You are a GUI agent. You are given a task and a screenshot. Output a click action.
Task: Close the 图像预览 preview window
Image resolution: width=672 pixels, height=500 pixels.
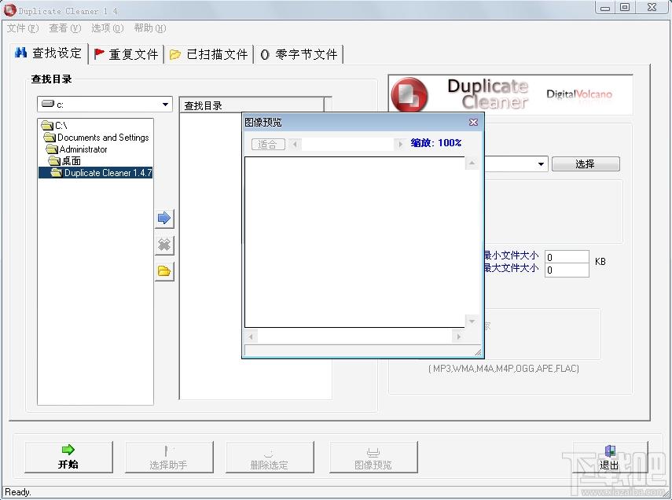[x=473, y=122]
